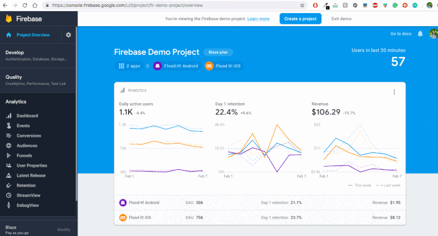Click the Latest Release icon
The image size is (438, 236).
click(9, 175)
